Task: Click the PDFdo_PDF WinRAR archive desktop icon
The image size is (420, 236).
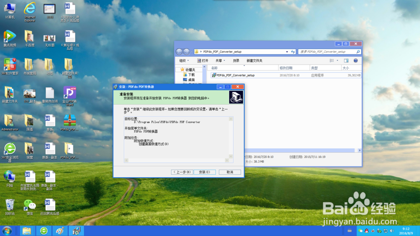Action: pyautogui.click(x=70, y=123)
